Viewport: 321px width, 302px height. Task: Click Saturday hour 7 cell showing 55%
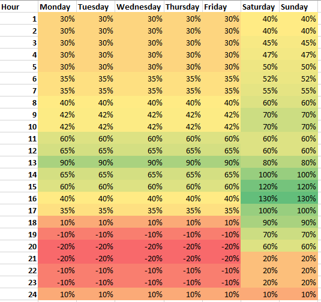(260, 91)
